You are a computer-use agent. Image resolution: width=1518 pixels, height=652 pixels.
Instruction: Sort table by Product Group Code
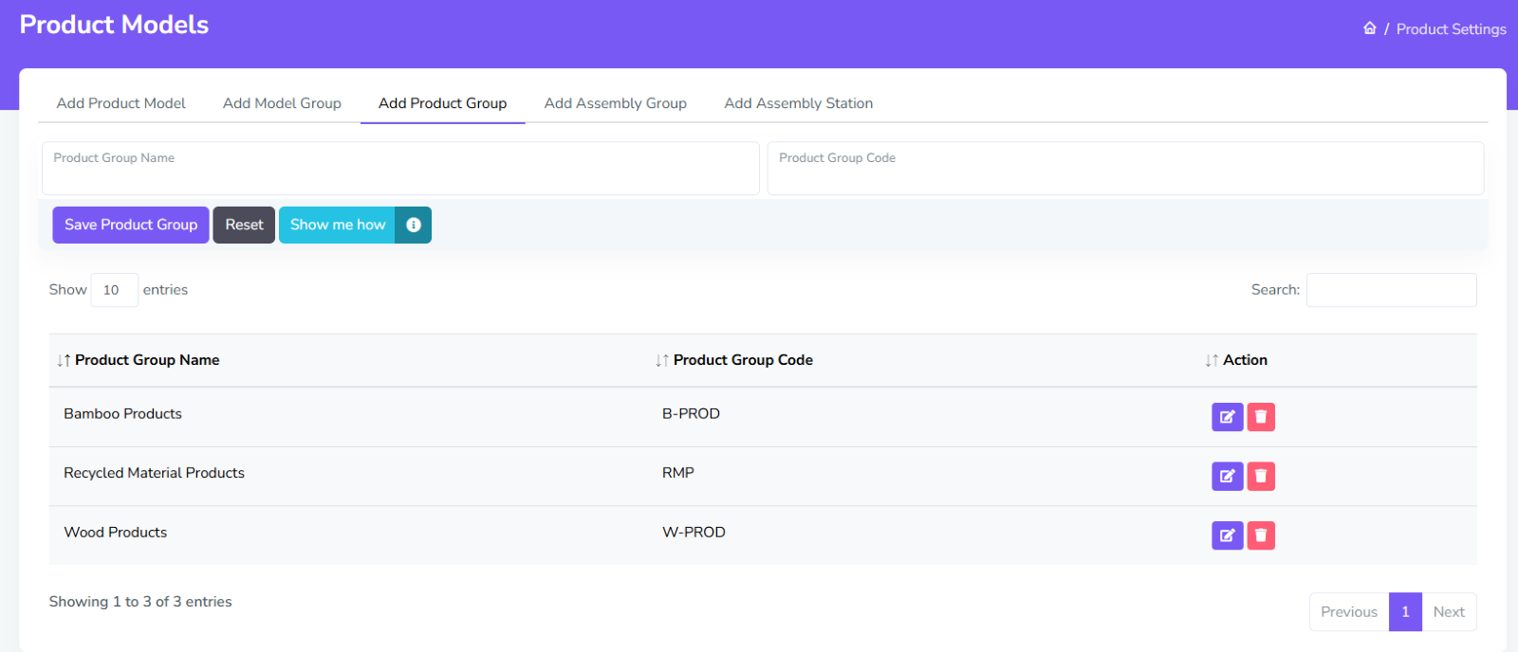742,360
